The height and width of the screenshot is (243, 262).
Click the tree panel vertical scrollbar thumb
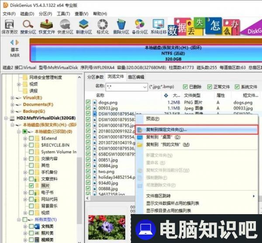(79, 191)
